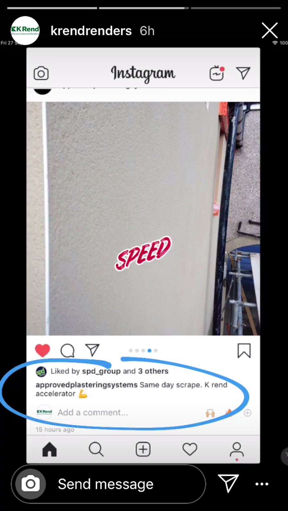Open the spd_group liker link
Image resolution: width=288 pixels, height=511 pixels.
(x=101, y=371)
